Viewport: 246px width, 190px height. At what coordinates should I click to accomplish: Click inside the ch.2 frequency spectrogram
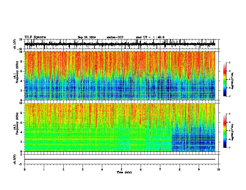tap(120, 127)
